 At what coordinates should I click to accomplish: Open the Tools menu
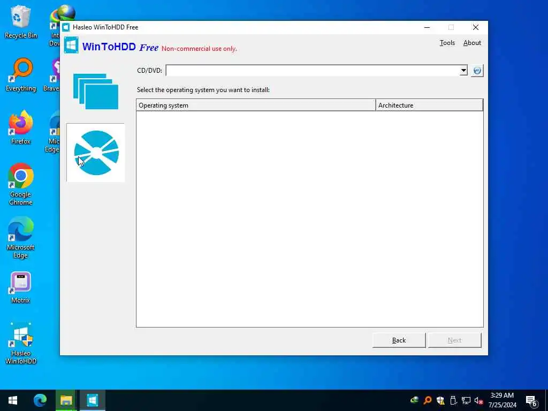pos(447,43)
